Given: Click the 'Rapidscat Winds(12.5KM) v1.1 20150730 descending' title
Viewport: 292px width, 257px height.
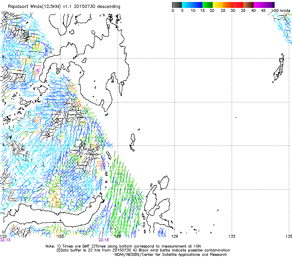Looking at the screenshot, I should coord(64,7).
